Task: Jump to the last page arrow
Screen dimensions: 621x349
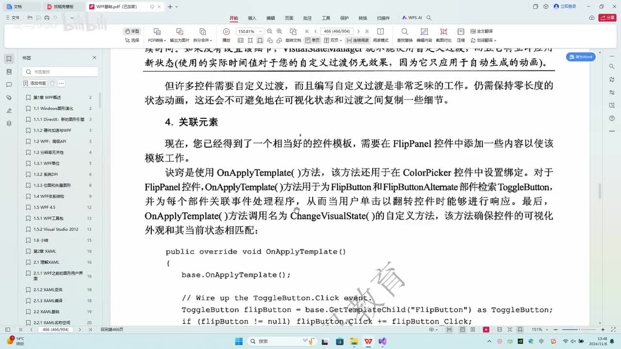Action: (x=367, y=31)
